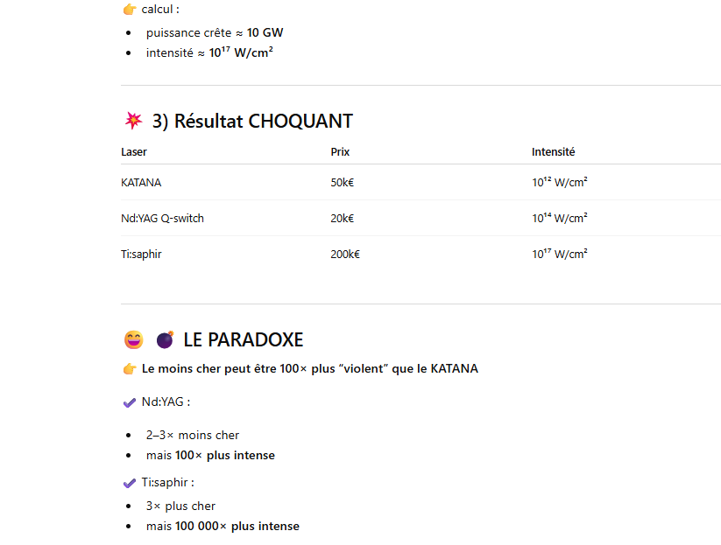Image resolution: width=721 pixels, height=545 pixels.
Task: Click the "puissance crête ≈ 10 GW" bullet
Action: click(x=215, y=33)
